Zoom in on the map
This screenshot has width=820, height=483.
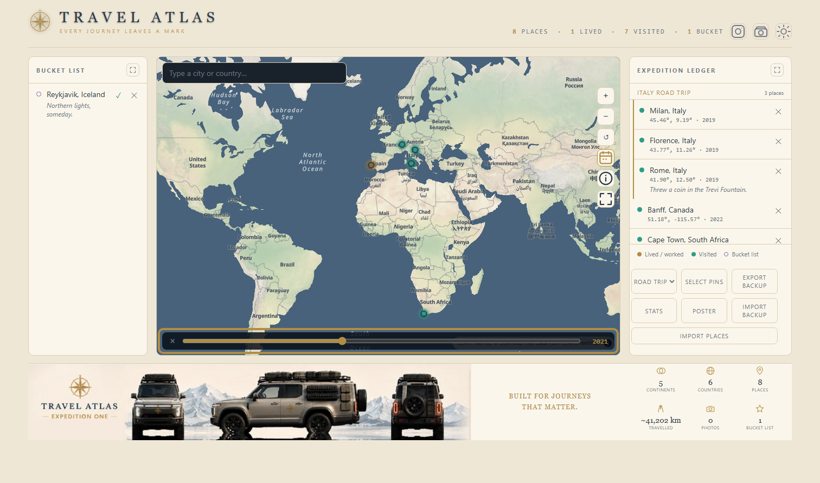tap(606, 96)
